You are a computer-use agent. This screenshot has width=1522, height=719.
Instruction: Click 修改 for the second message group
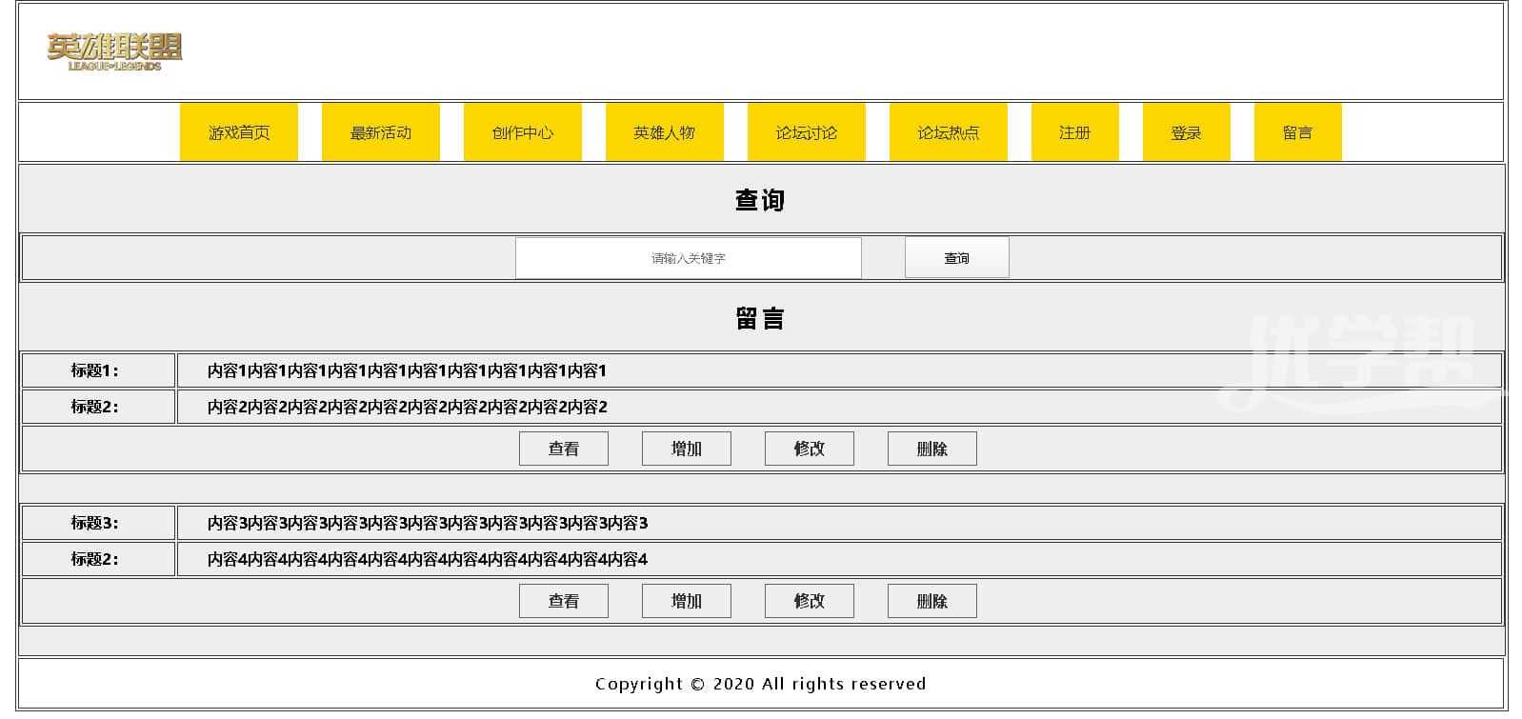(x=809, y=601)
